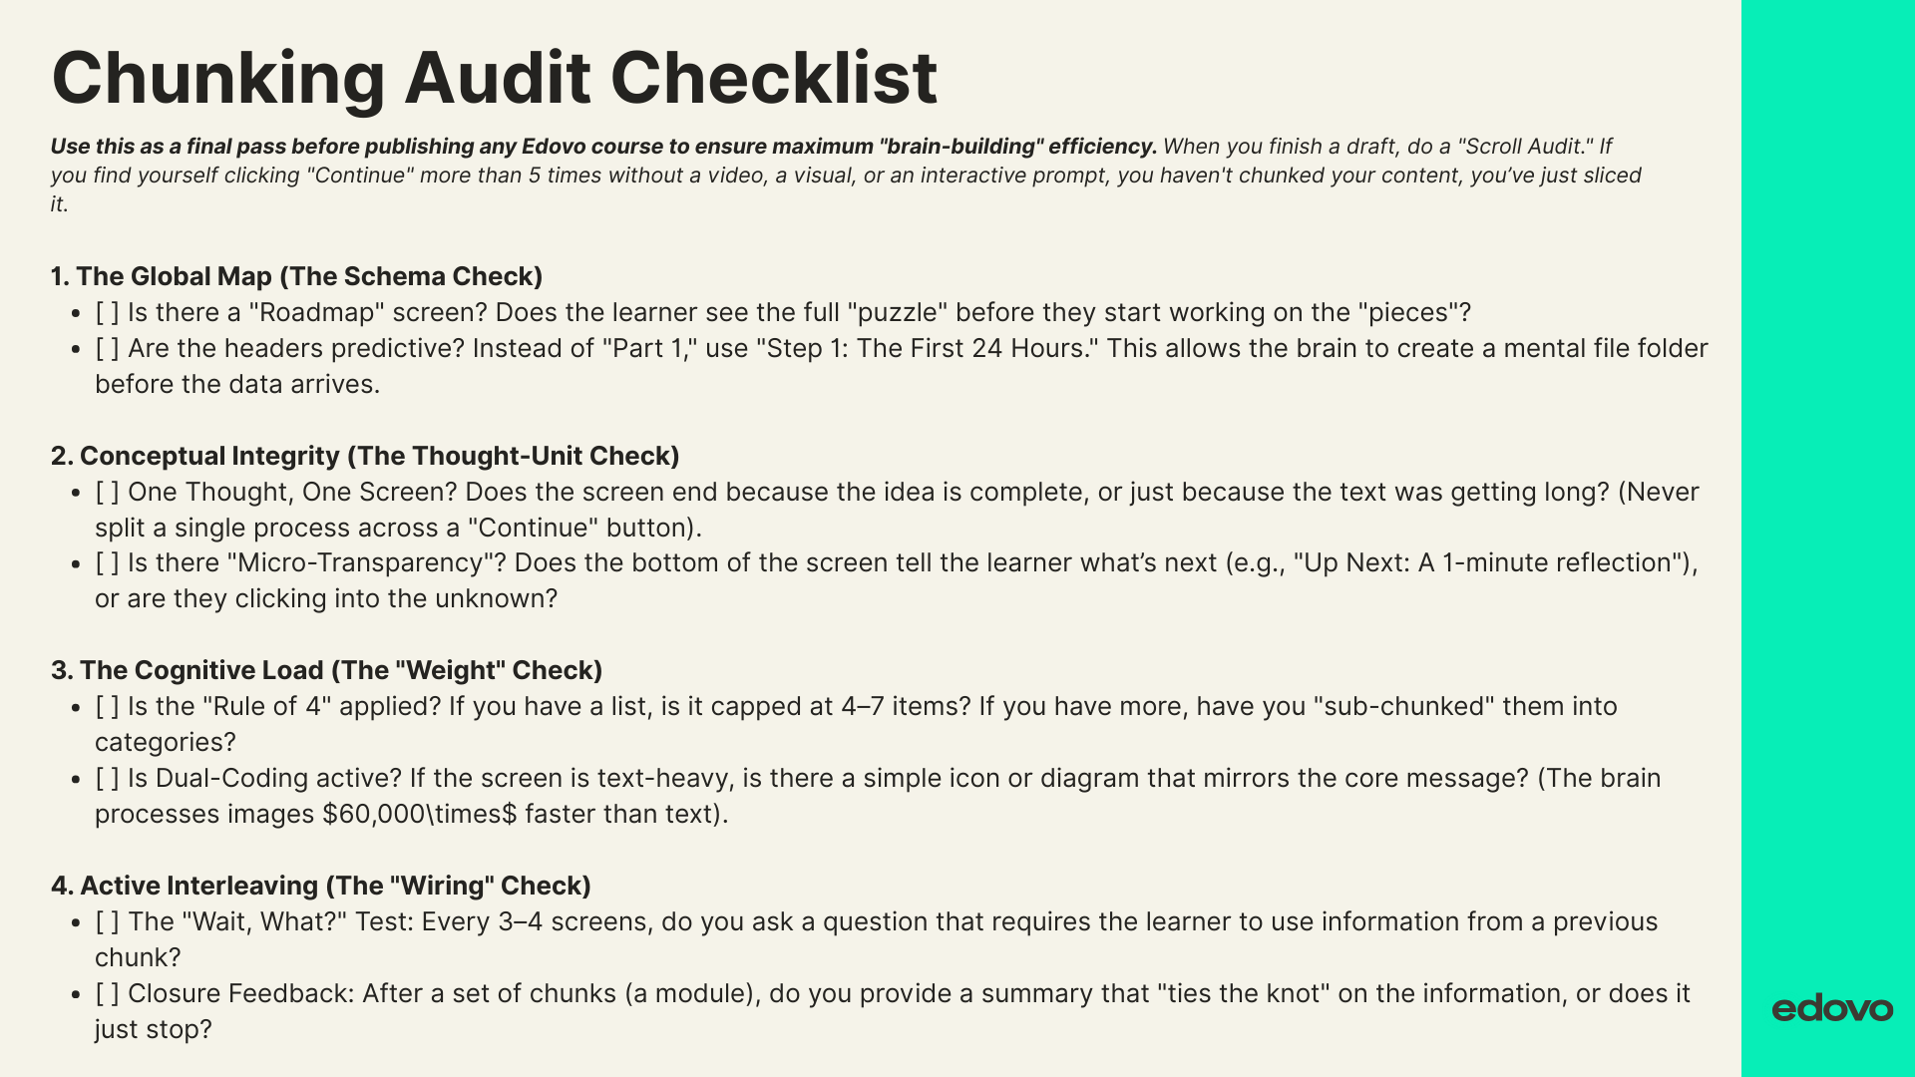Click the "Chunking Audit Checklist" title
This screenshot has height=1077, width=1915.
tap(494, 78)
